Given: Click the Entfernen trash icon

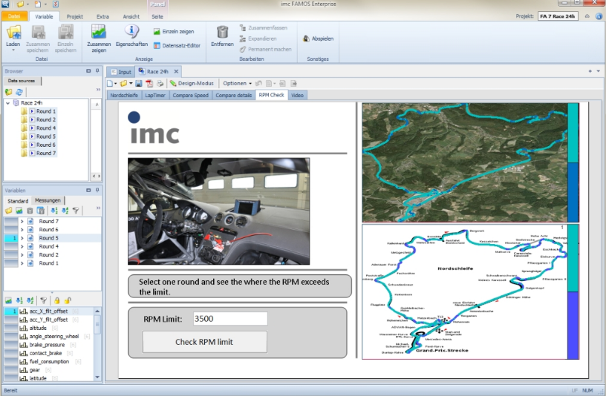Looking at the screenshot, I should pos(222,33).
